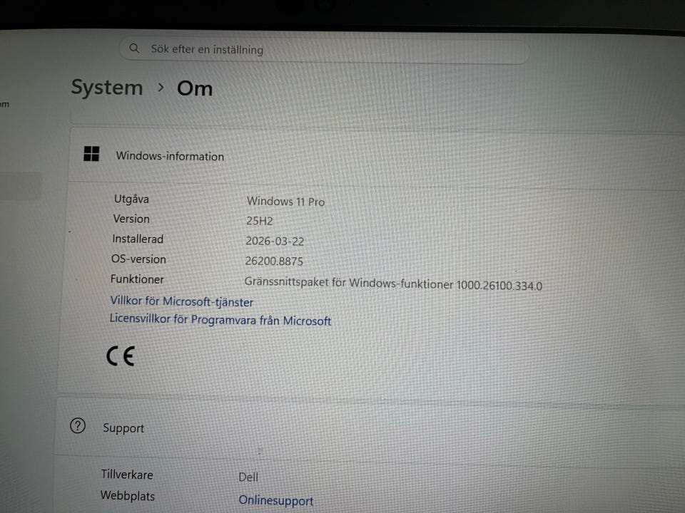This screenshot has height=513, width=685.
Task: Click the Support question mark icon
Action: coord(78,426)
